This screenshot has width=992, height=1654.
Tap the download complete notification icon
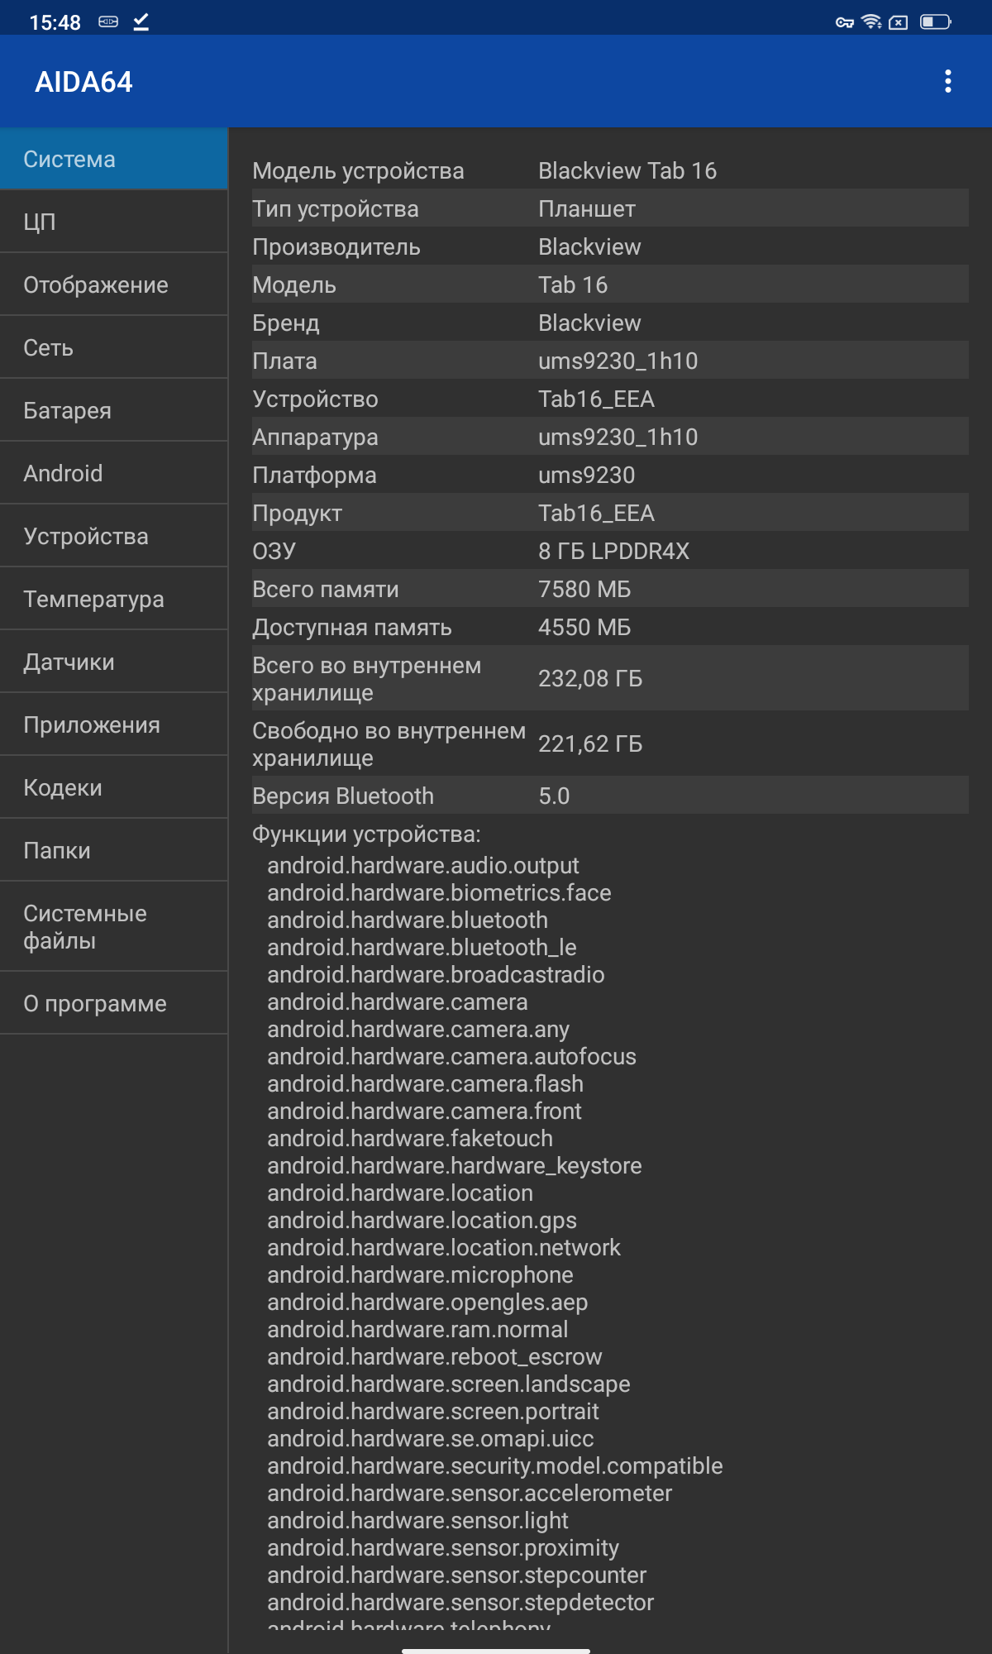pos(141,22)
